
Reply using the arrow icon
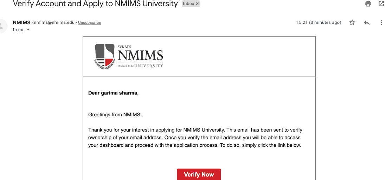pyautogui.click(x=367, y=23)
